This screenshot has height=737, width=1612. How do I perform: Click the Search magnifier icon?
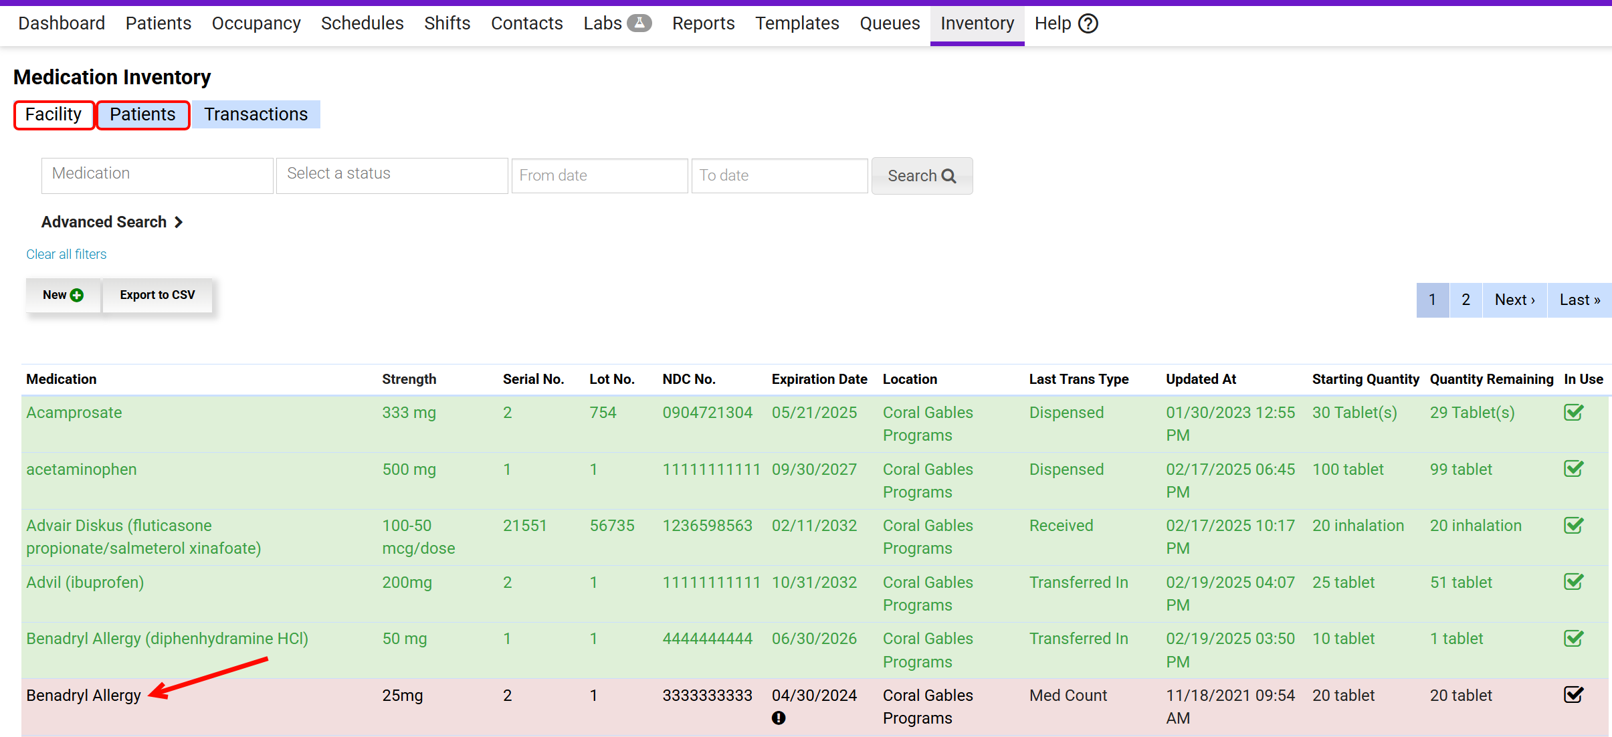click(x=948, y=176)
